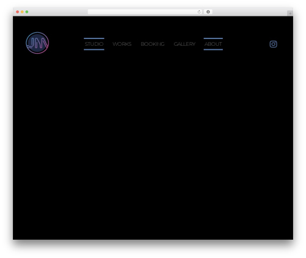306x258 pixels.
Task: Go to the STUDIO page
Action: tap(94, 44)
